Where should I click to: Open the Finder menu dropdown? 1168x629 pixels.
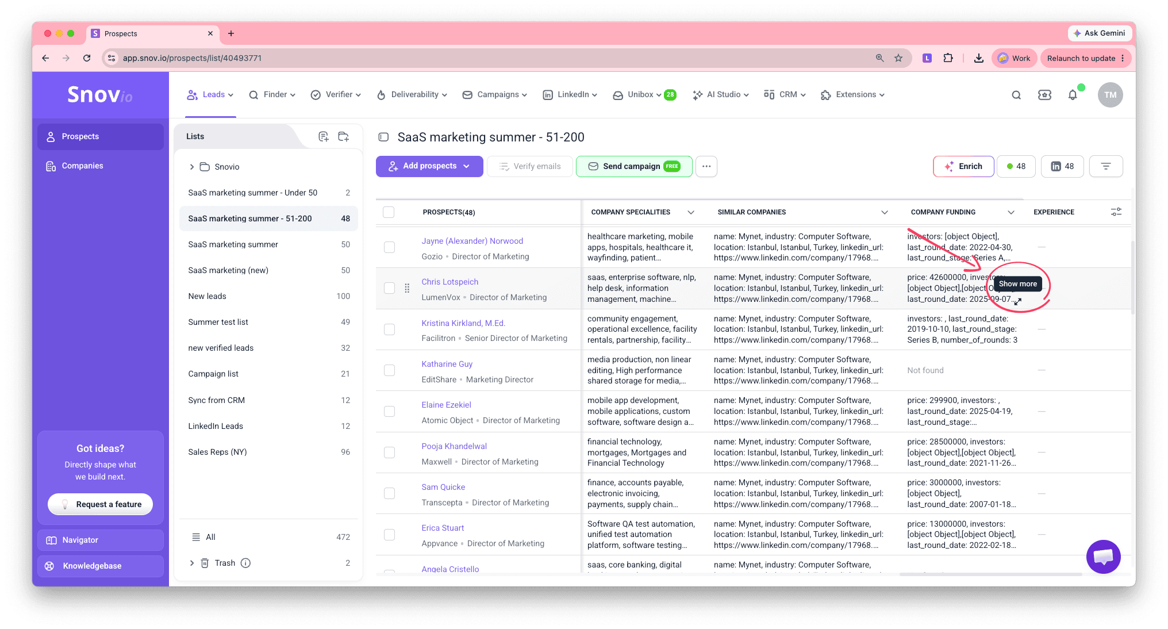pyautogui.click(x=272, y=95)
